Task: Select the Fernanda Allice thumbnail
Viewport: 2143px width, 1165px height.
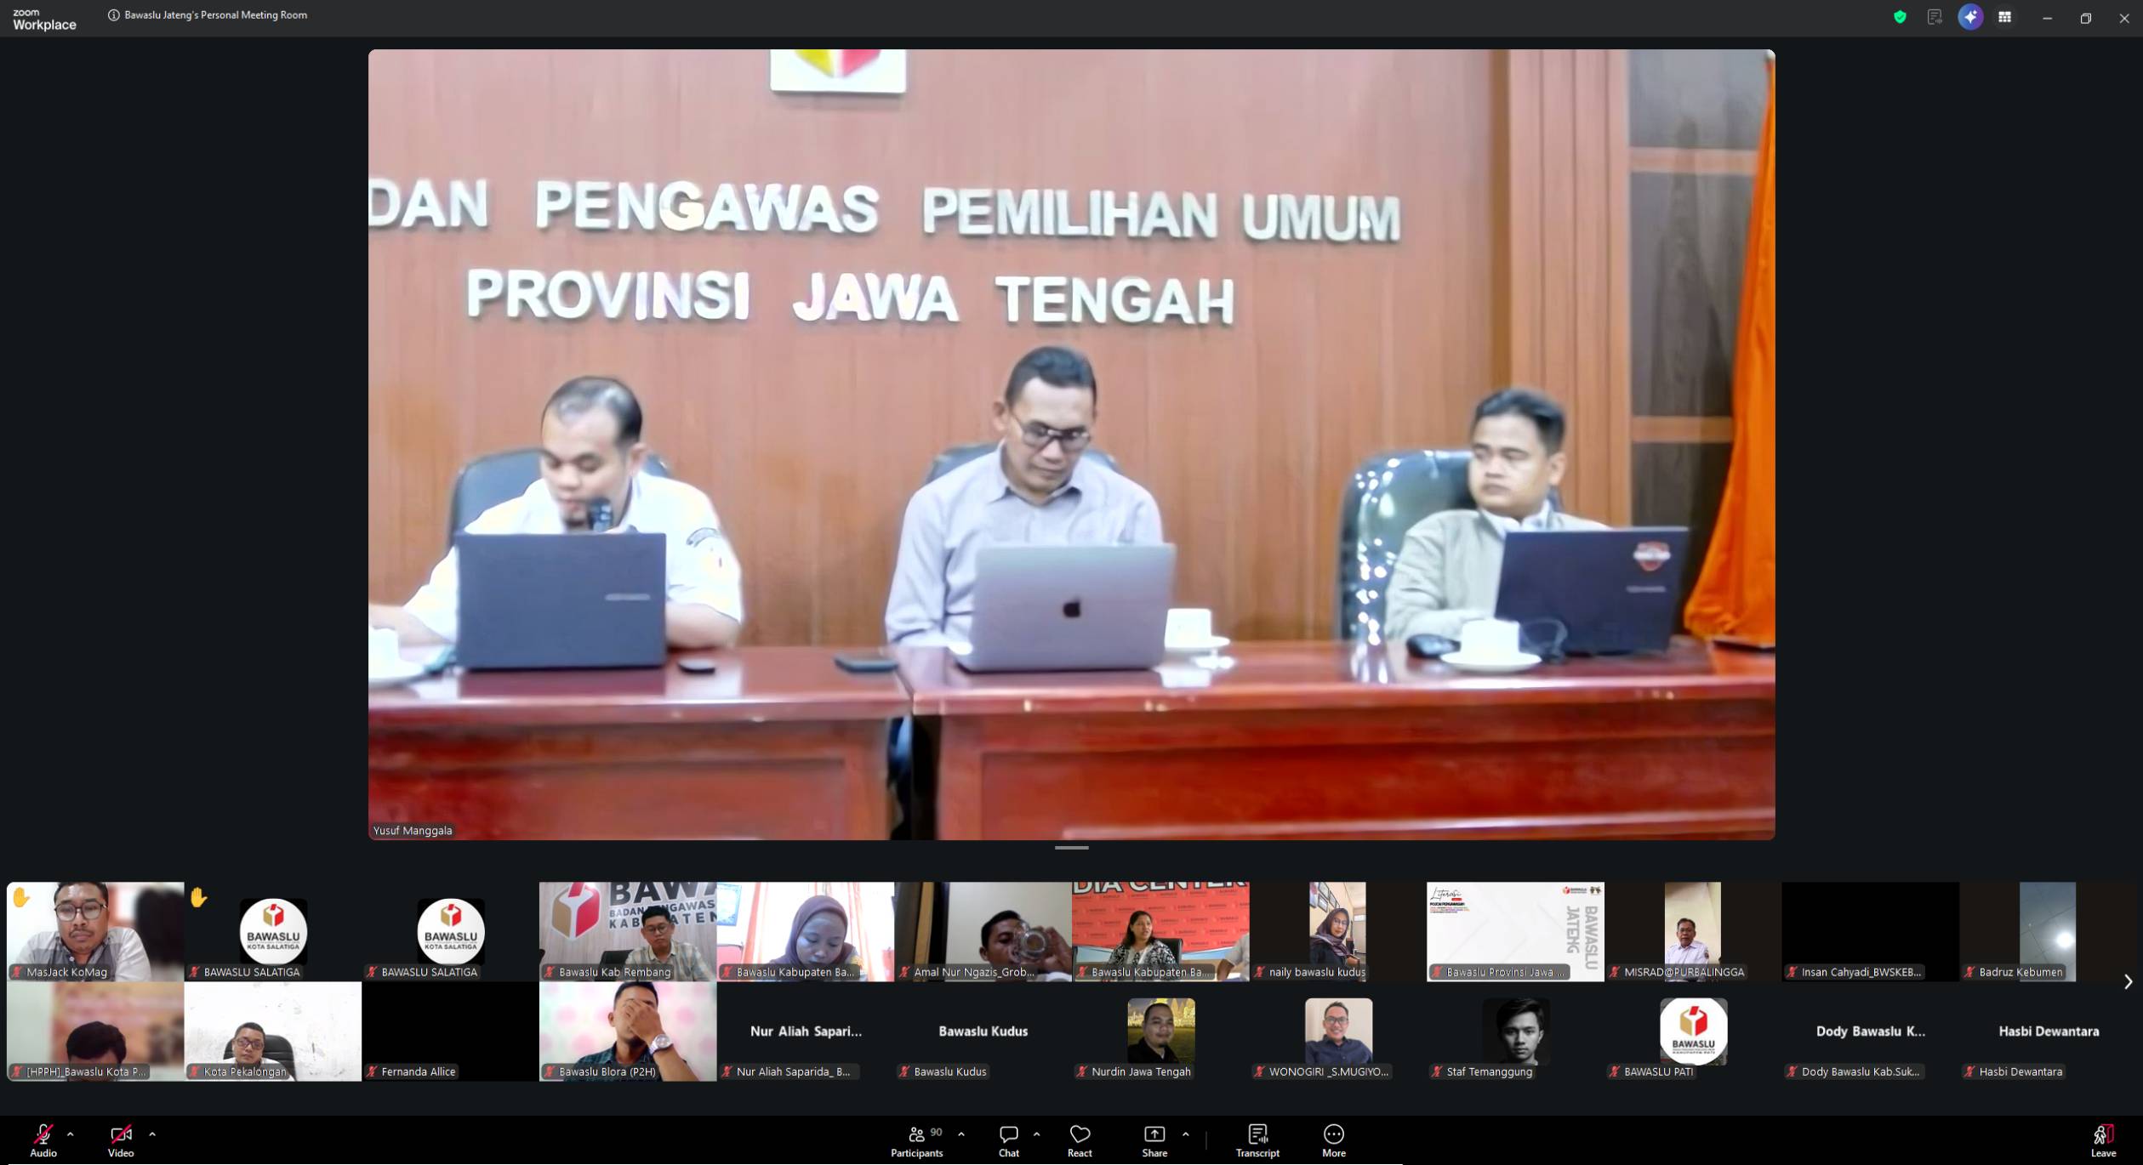Action: 450,1031
